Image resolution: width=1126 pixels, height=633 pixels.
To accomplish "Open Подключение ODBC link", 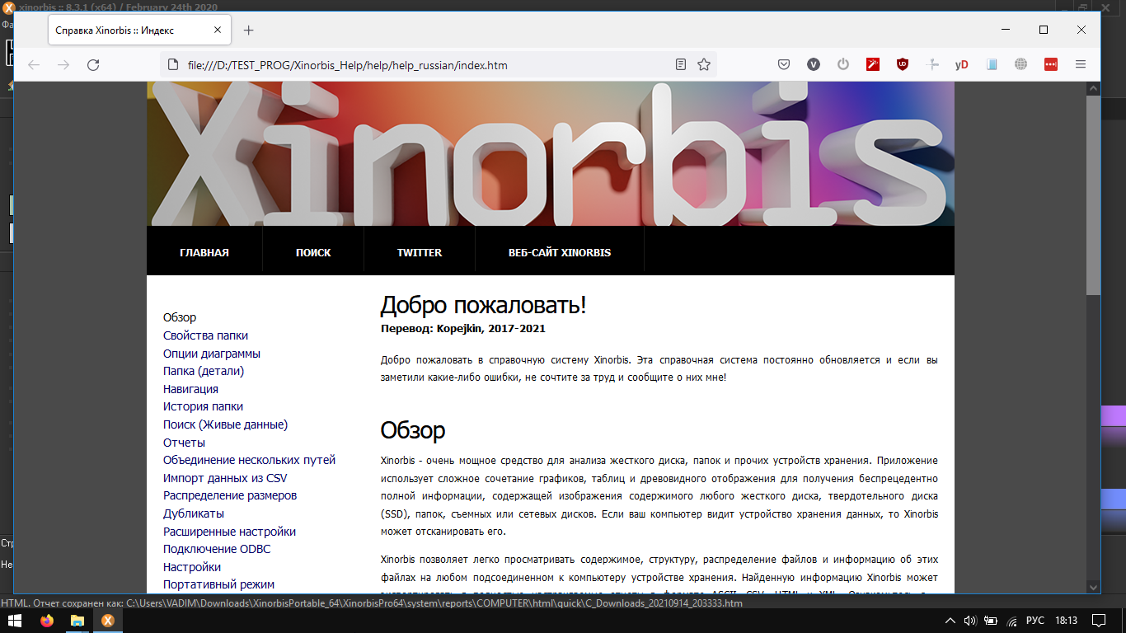I will [x=217, y=549].
